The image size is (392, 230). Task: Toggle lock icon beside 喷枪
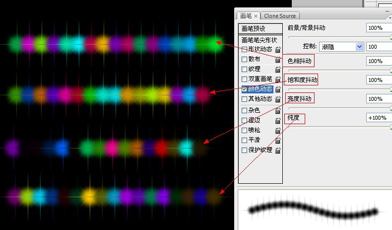pyautogui.click(x=278, y=131)
